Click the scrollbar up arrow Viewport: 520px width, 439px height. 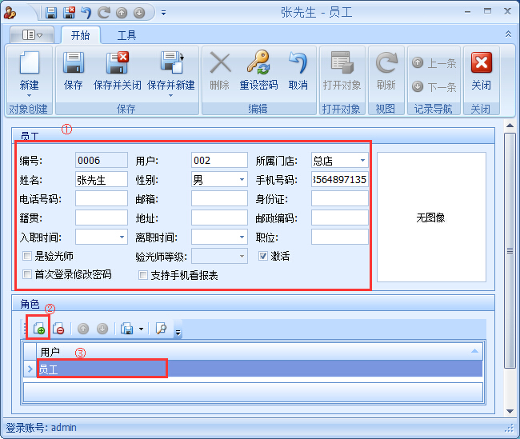click(510, 126)
